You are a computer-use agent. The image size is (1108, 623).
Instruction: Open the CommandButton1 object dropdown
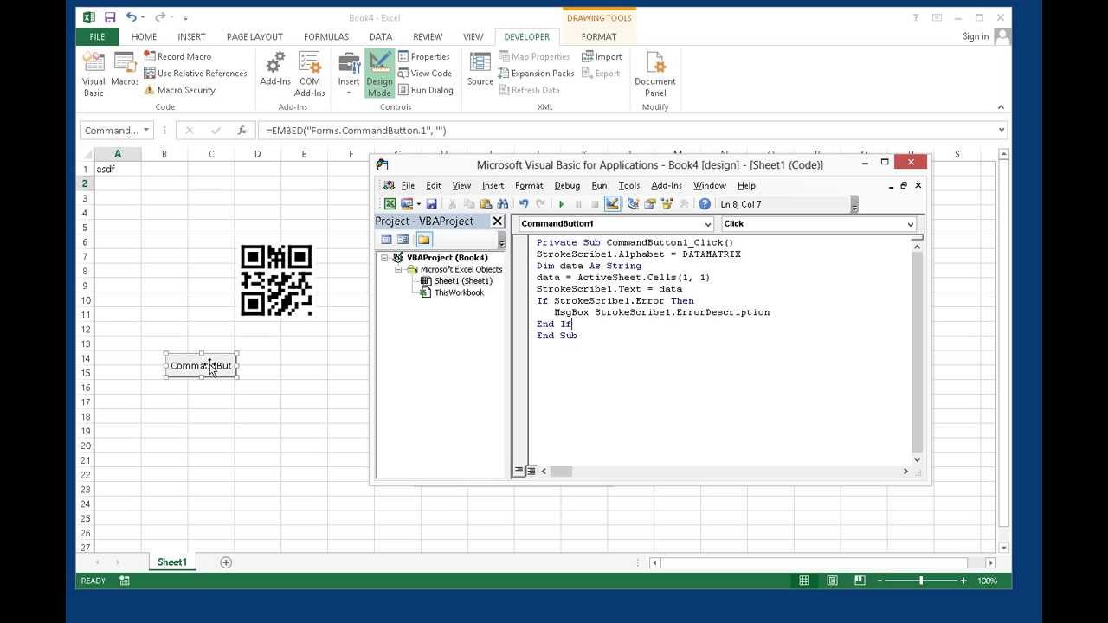click(707, 224)
